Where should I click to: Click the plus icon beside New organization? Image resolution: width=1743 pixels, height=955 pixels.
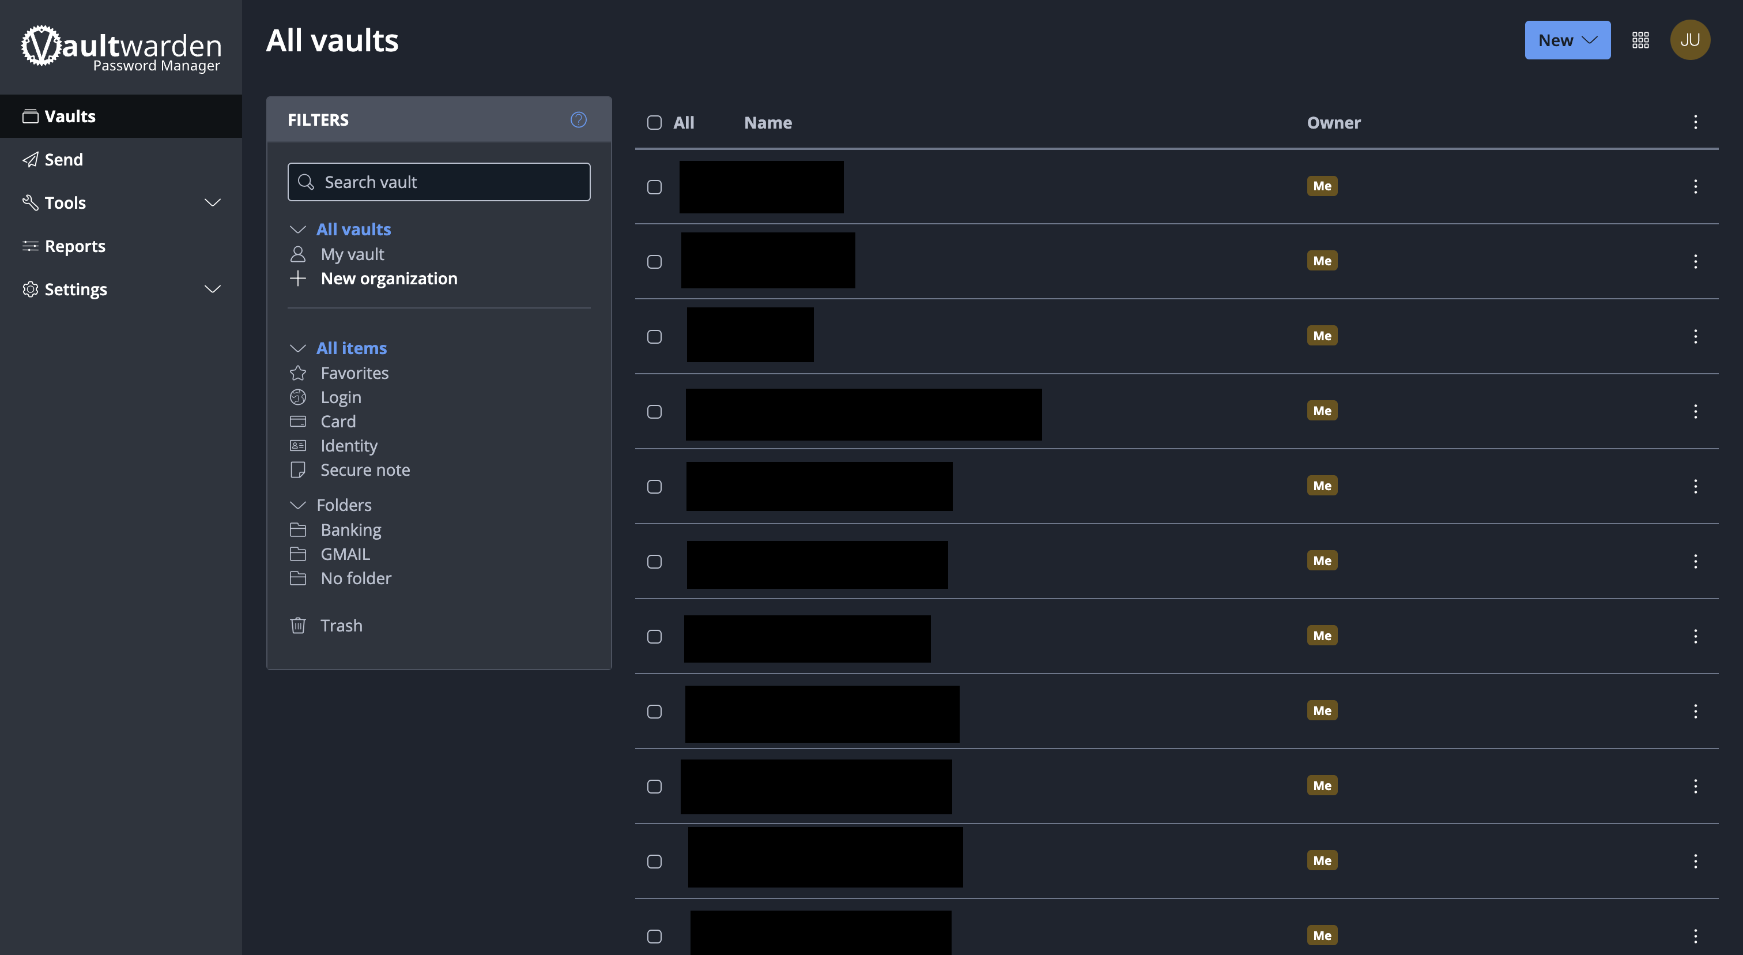click(x=298, y=279)
